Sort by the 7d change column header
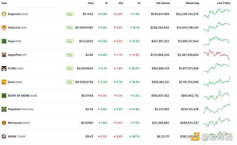 (139, 3)
